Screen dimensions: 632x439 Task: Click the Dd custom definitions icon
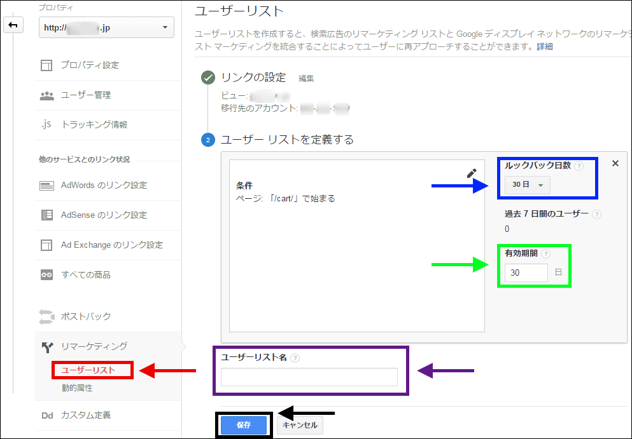(x=47, y=415)
